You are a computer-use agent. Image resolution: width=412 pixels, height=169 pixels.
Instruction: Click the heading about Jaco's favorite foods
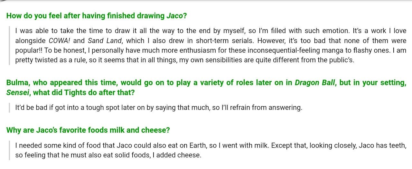[88, 130]
